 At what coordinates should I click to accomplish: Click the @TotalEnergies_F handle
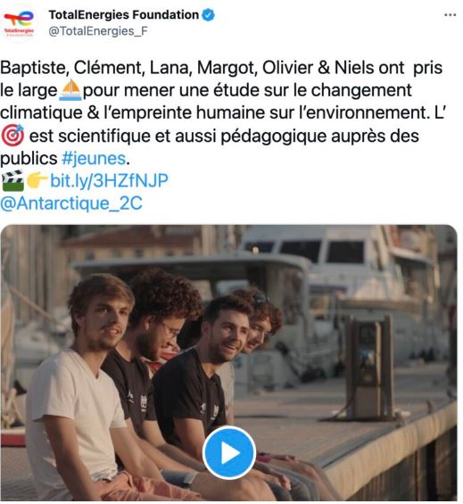point(98,31)
